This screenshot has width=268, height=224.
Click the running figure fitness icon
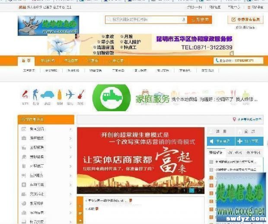(x=36, y=95)
